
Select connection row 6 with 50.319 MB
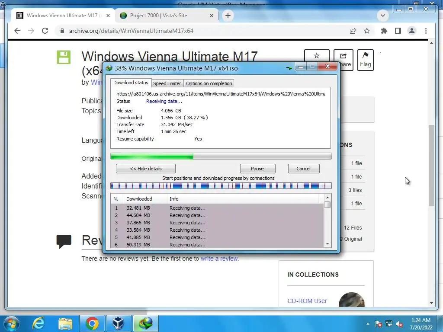pos(217,245)
